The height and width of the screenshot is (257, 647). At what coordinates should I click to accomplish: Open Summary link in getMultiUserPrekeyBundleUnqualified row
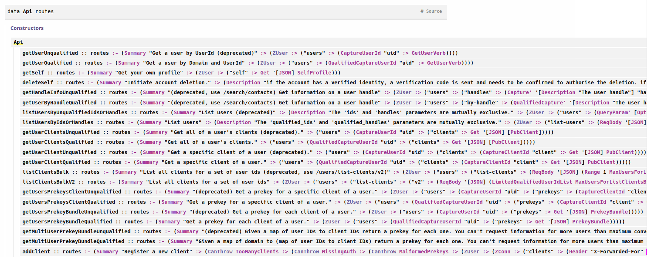(188, 231)
